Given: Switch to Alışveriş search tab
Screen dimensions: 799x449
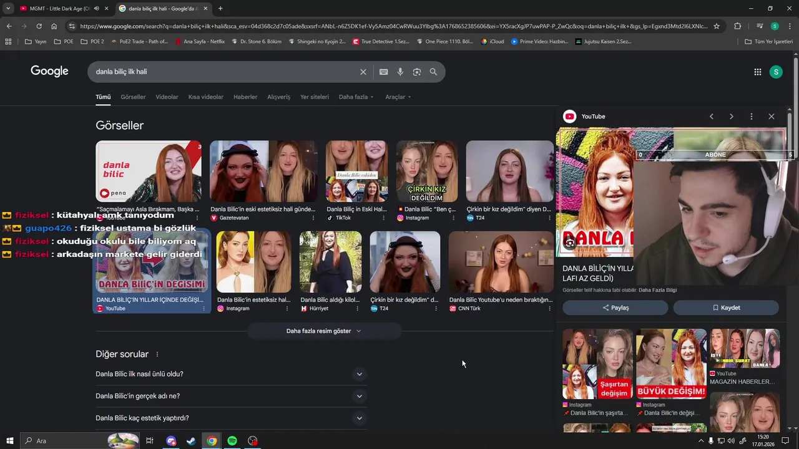Looking at the screenshot, I should coord(278,97).
